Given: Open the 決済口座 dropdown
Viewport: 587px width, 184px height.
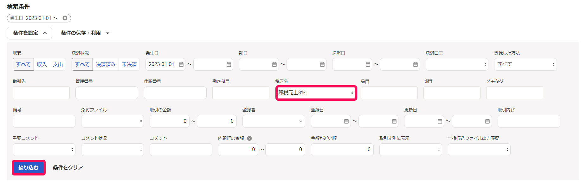Looking at the screenshot, I should click(457, 64).
